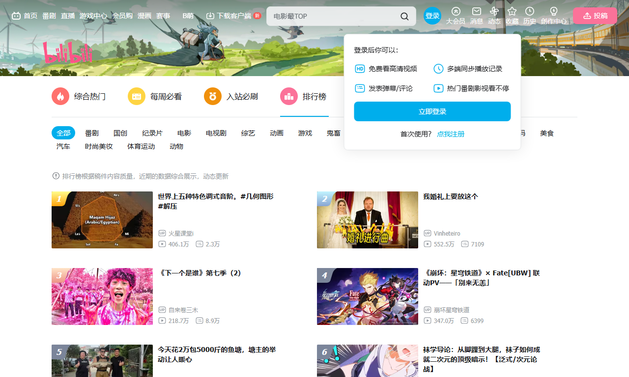Select the 动物 category filter
The width and height of the screenshot is (629, 377).
pyautogui.click(x=176, y=146)
